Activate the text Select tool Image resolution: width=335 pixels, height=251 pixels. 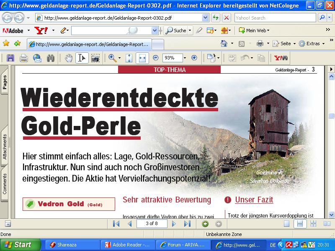82,58
